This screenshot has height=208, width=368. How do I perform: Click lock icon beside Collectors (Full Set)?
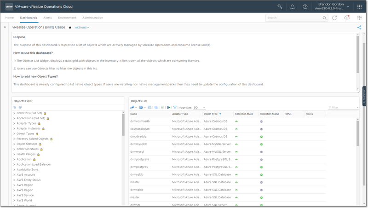coord(45,113)
